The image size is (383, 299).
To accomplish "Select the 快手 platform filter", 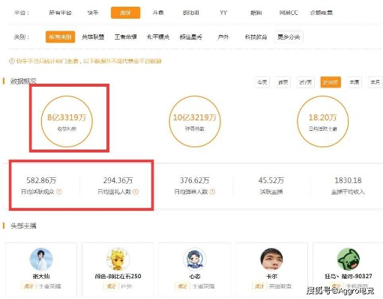I will (x=93, y=13).
